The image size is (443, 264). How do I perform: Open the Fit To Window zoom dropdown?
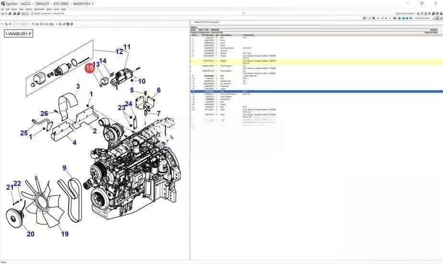click(x=57, y=24)
